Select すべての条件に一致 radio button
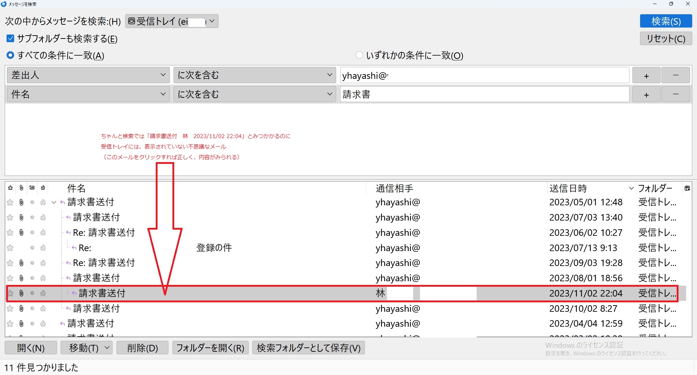Image resolution: width=697 pixels, height=375 pixels. (x=11, y=55)
